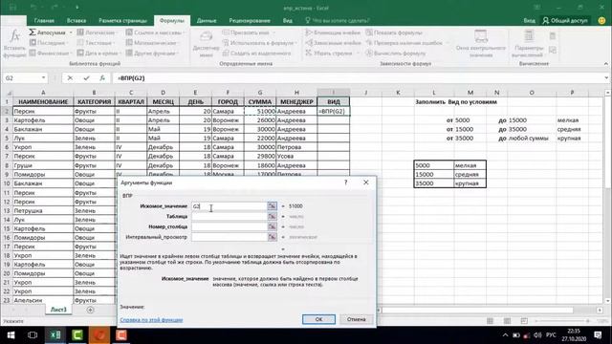Screen dimensions: 612x344
Task: Open the Name Box dropdown arrow
Action: pyautogui.click(x=43, y=78)
